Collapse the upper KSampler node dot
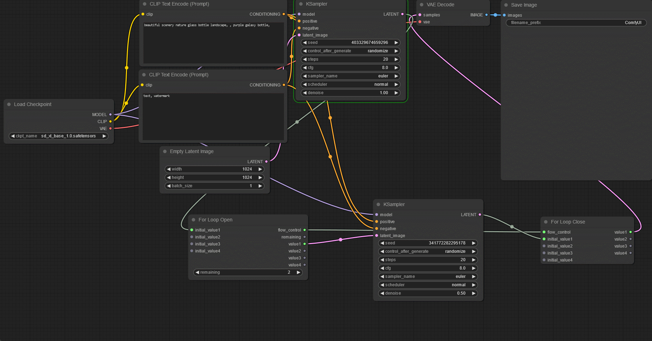The image size is (652, 341). click(301, 4)
